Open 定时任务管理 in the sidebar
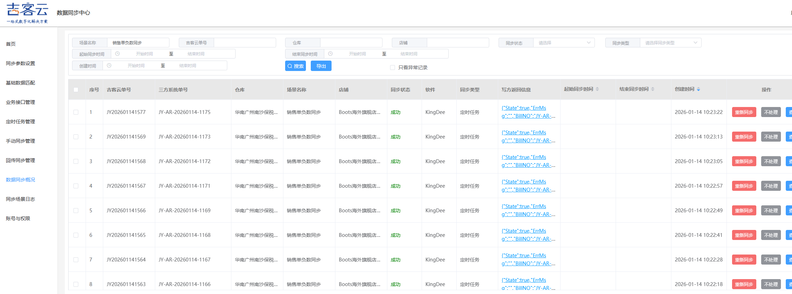 pos(20,122)
